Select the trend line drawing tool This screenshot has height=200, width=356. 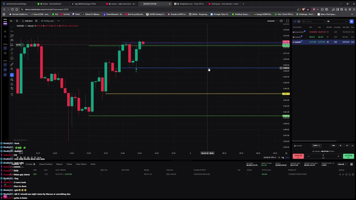pos(12,31)
